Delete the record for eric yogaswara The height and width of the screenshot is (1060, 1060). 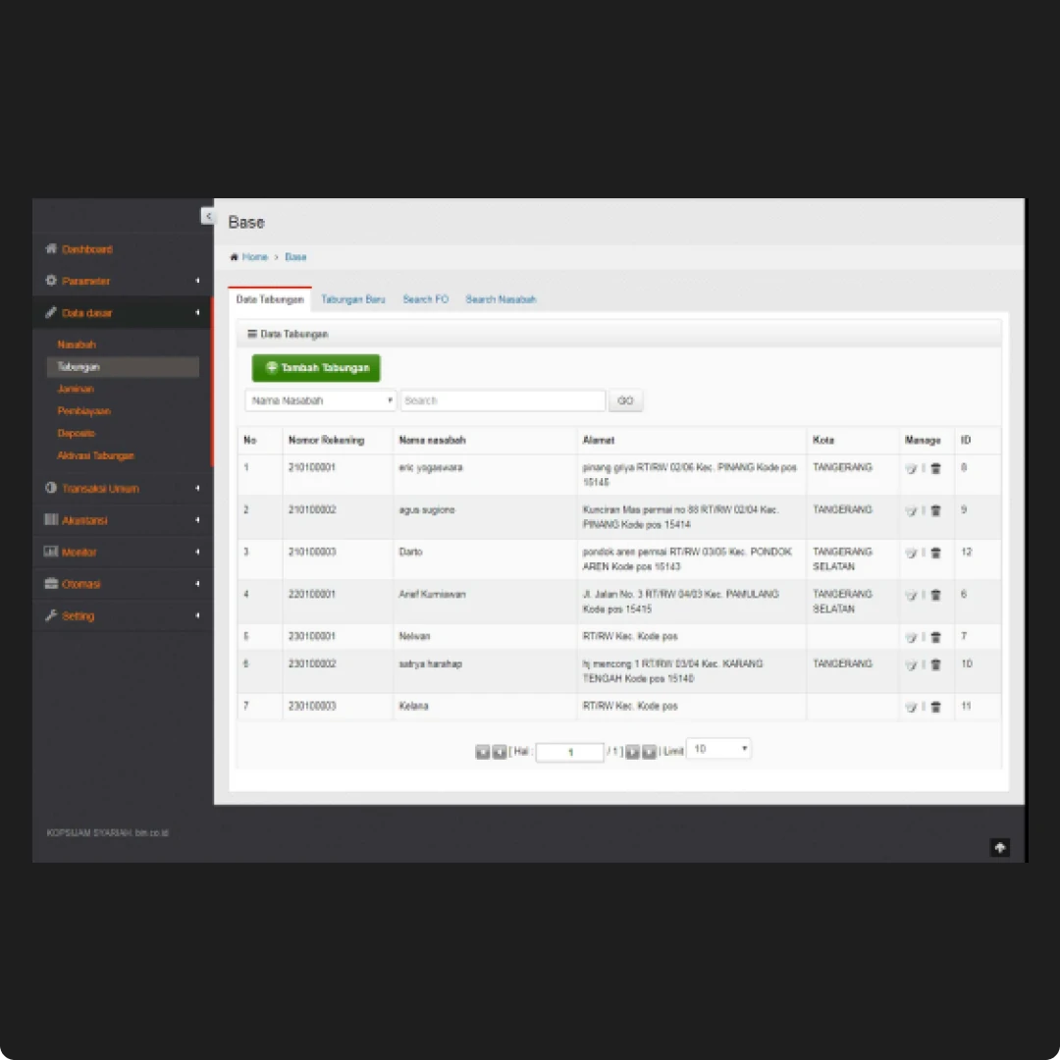[935, 468]
